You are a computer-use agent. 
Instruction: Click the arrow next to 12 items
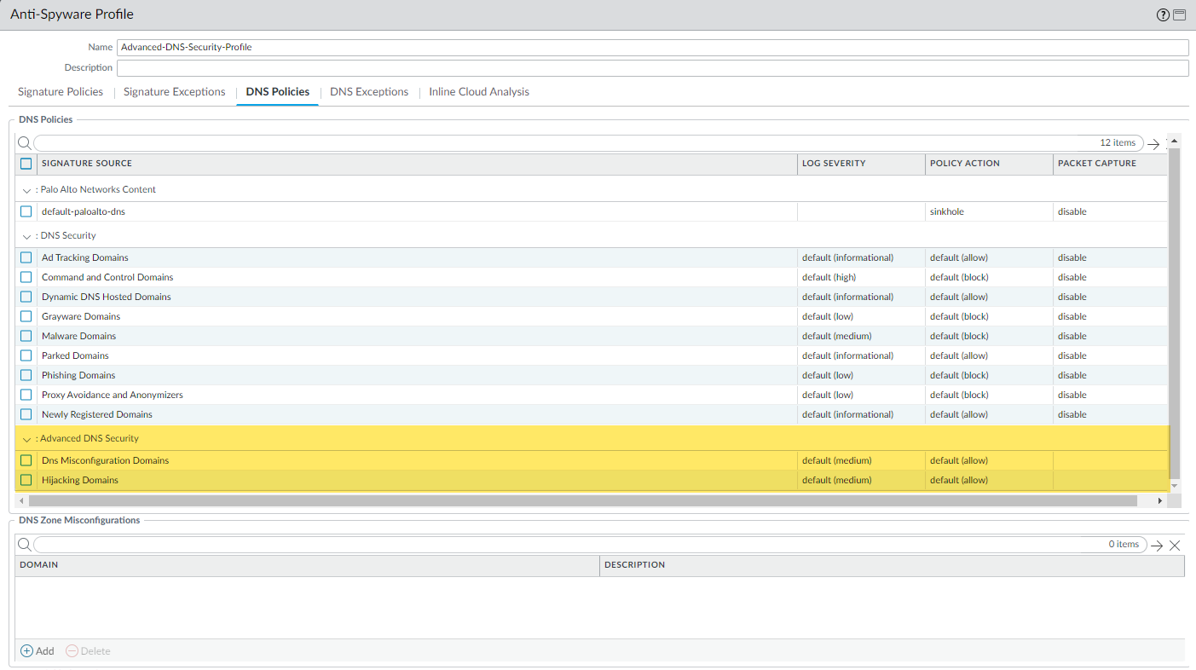coord(1153,144)
